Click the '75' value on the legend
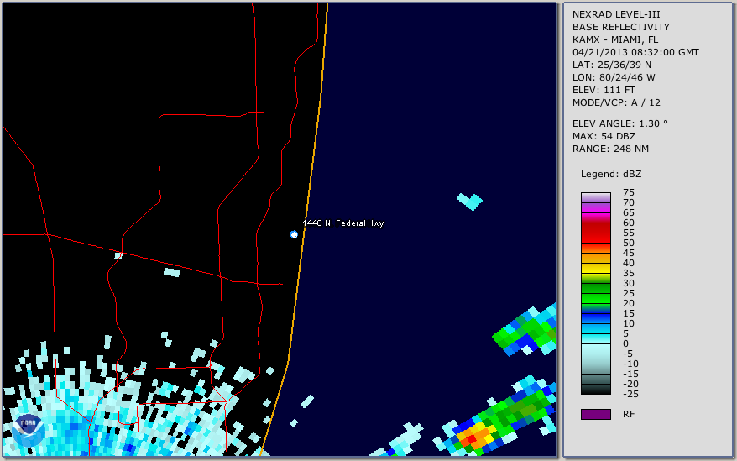Screen dimensions: 737x461 point(629,192)
